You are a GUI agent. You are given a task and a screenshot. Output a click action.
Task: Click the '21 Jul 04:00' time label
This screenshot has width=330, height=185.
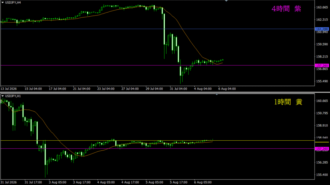click(x=82, y=89)
